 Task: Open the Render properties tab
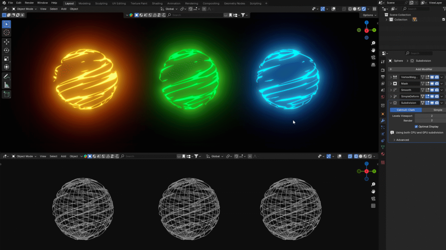pyautogui.click(x=383, y=70)
